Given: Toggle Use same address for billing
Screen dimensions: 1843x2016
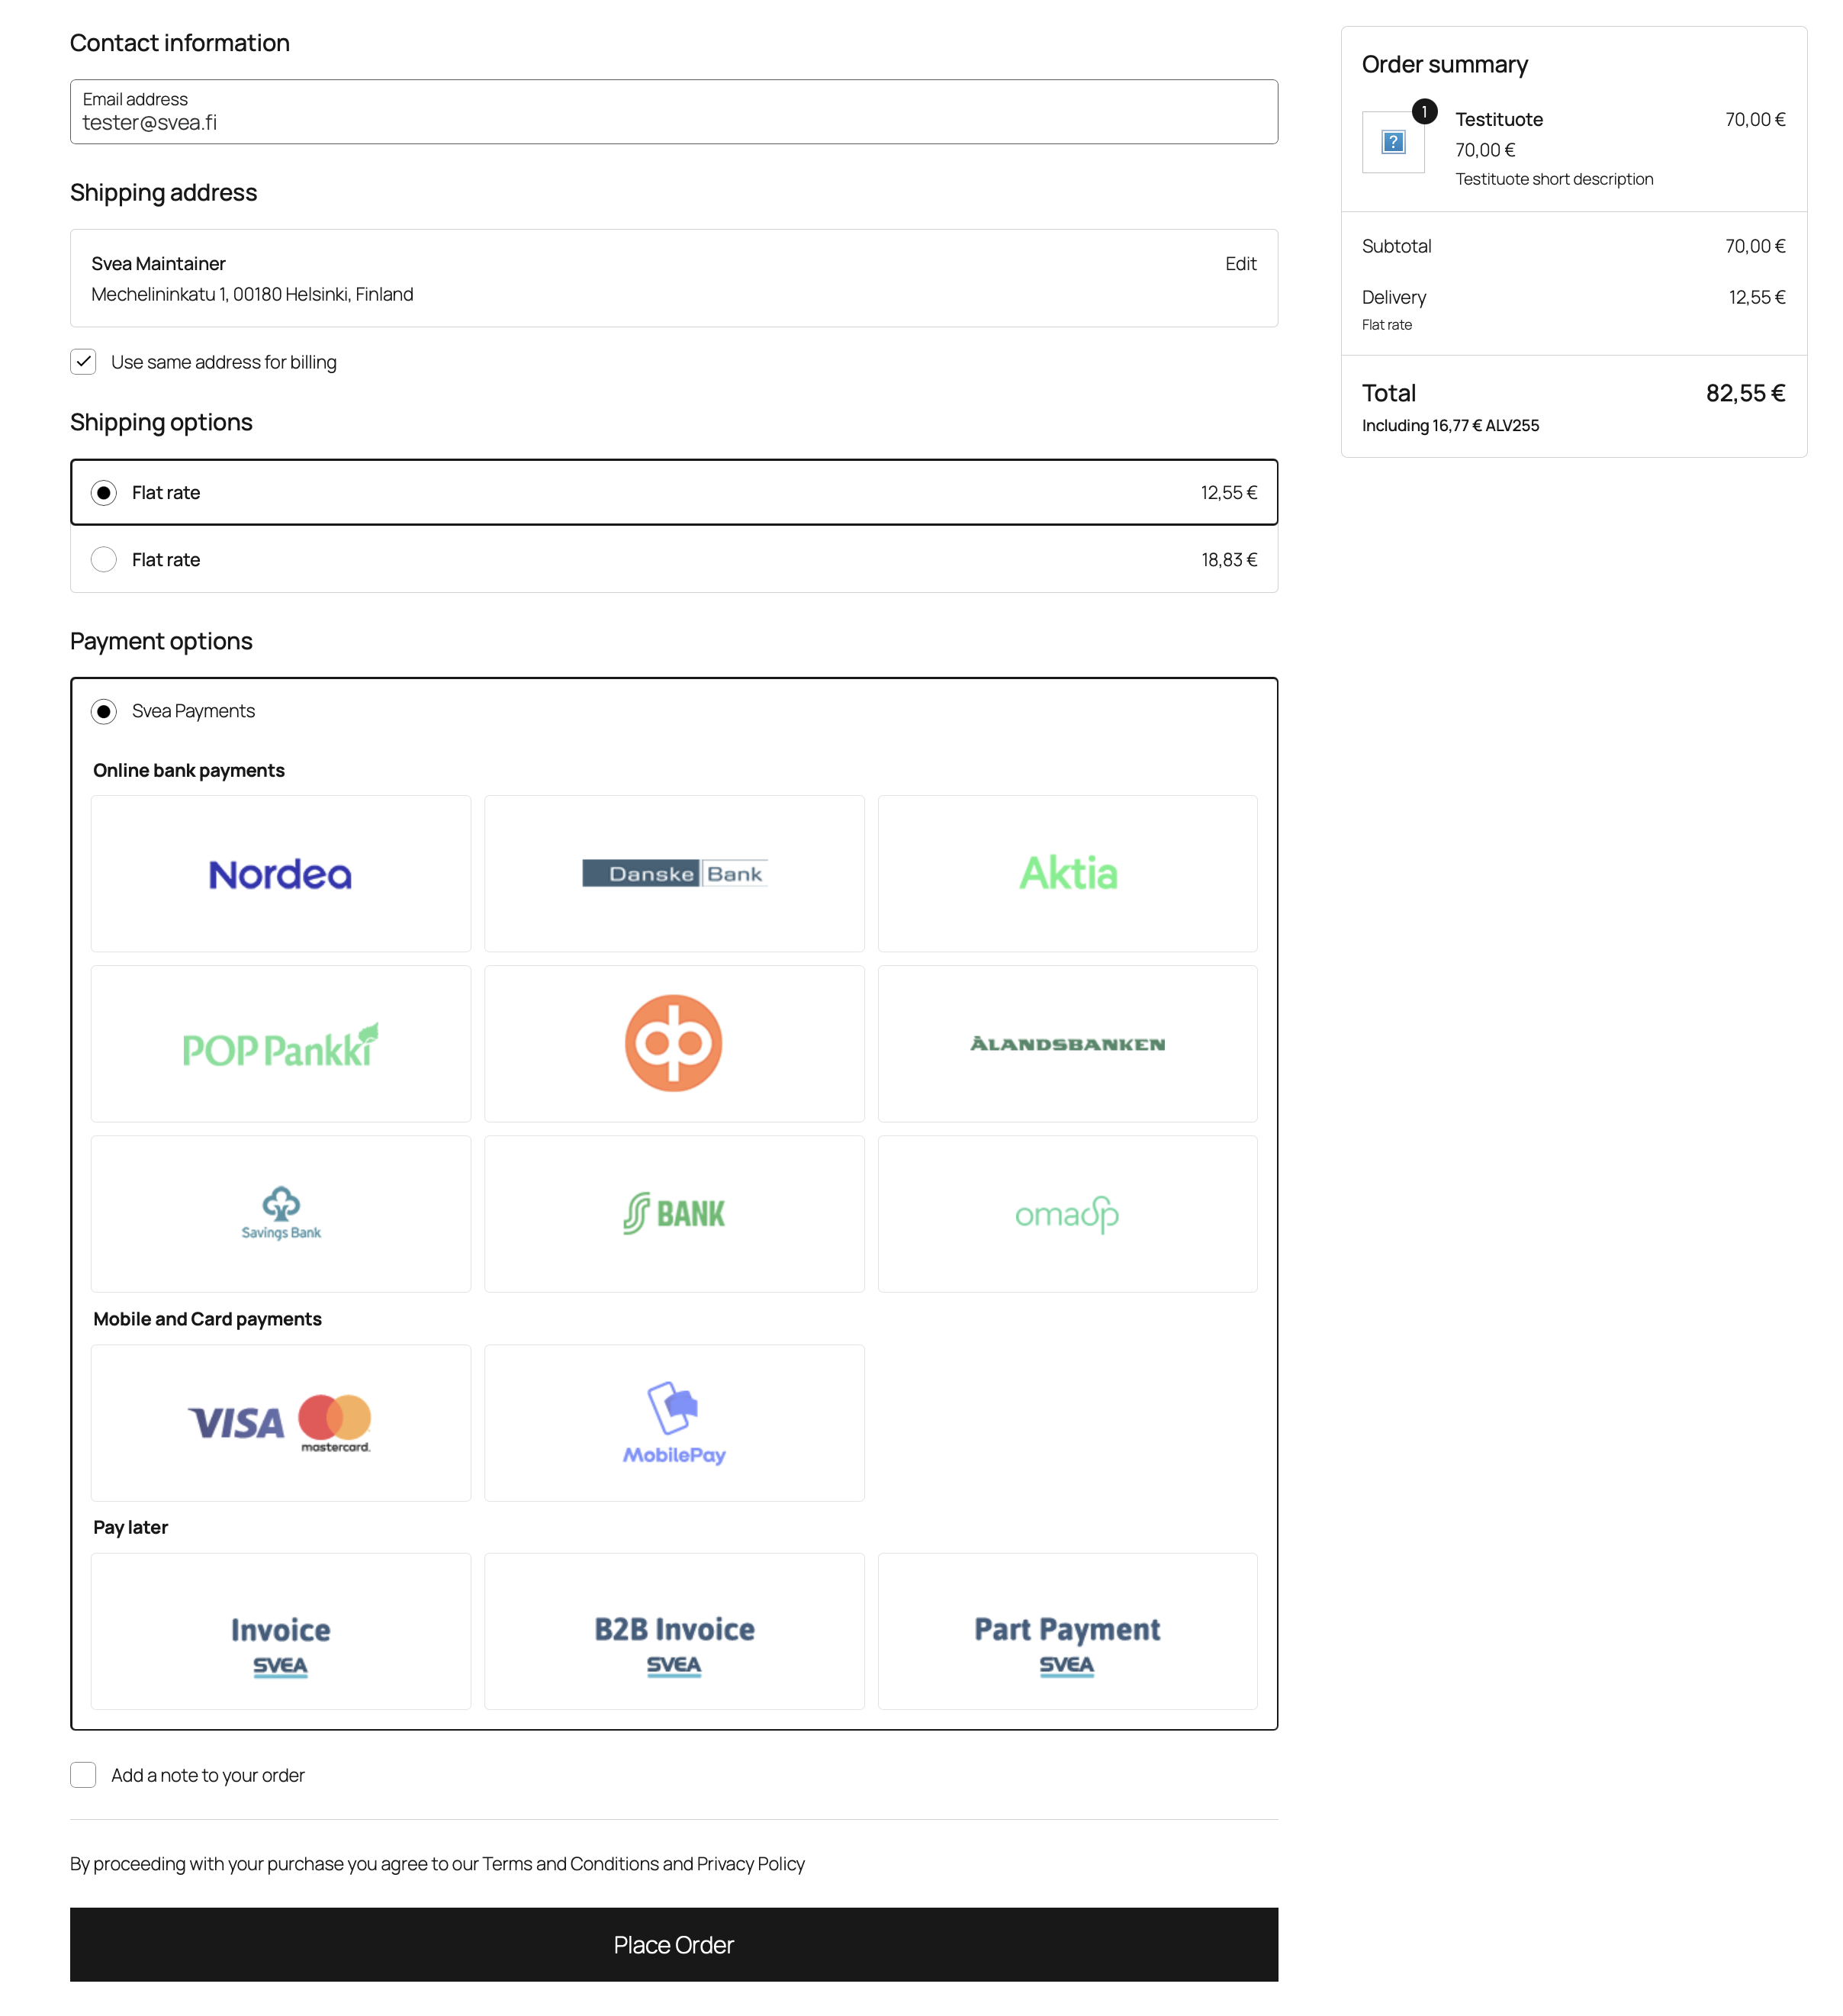Looking at the screenshot, I should click(x=84, y=362).
